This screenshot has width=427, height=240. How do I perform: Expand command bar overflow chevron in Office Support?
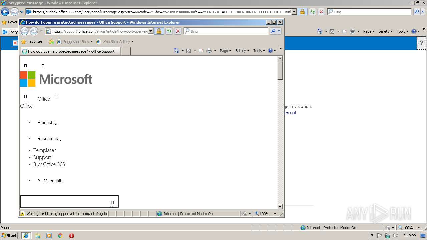pyautogui.click(x=281, y=49)
